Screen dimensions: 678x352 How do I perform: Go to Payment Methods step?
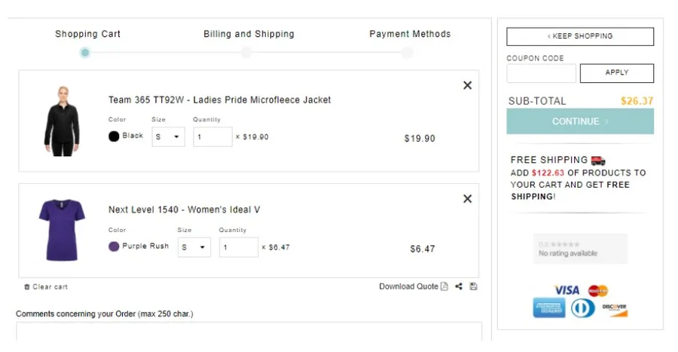click(x=408, y=52)
